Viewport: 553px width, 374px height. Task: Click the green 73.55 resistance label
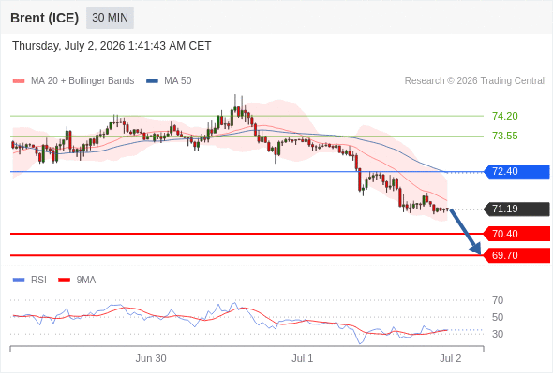tap(505, 136)
